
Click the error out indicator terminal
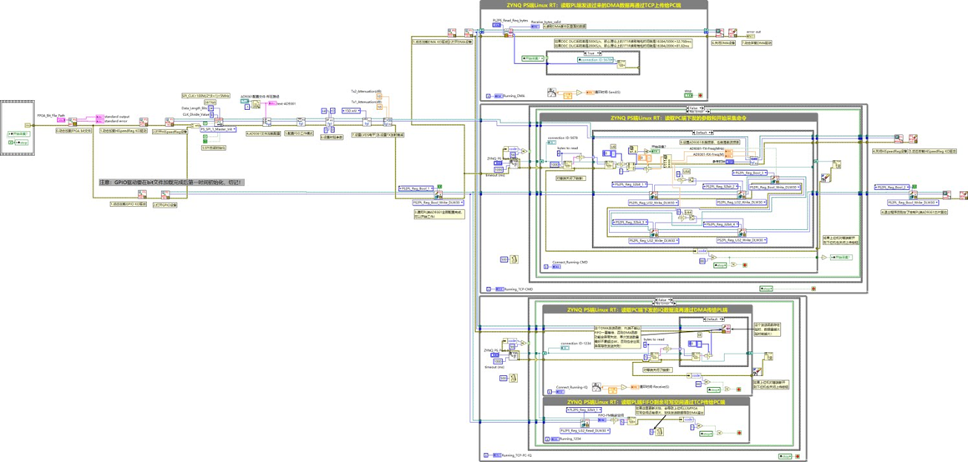(751, 37)
